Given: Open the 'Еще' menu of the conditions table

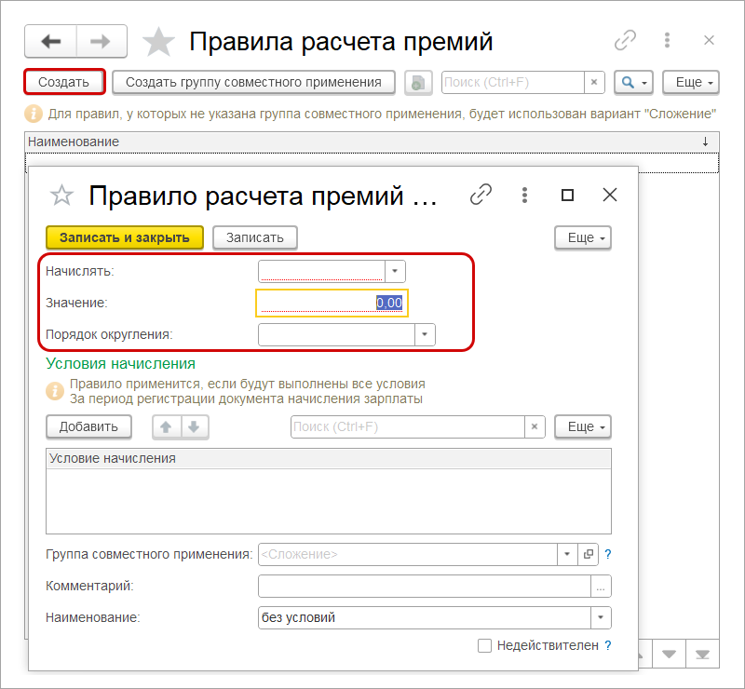Looking at the screenshot, I should click(x=583, y=426).
